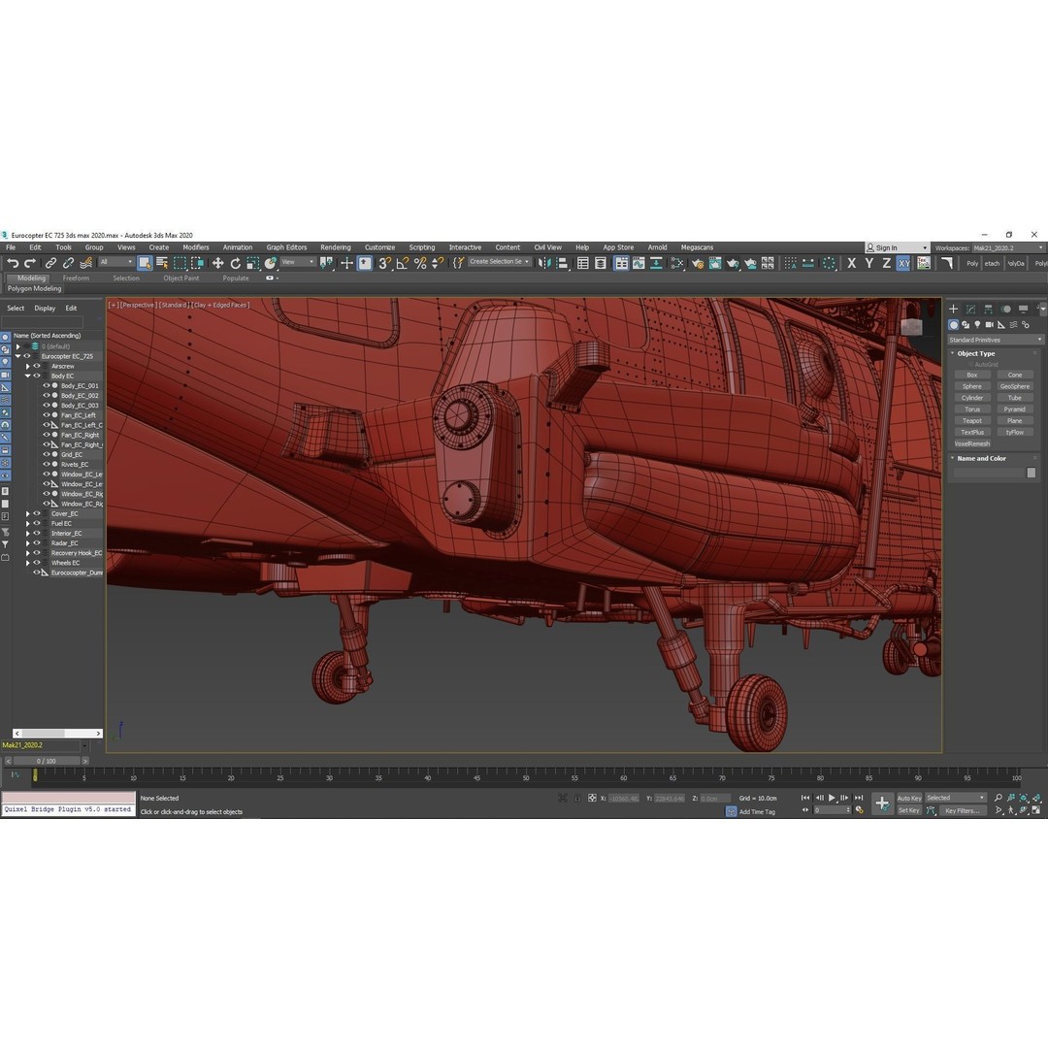Select the Shapes category in Create panel
The width and height of the screenshot is (1048, 1048).
[966, 325]
